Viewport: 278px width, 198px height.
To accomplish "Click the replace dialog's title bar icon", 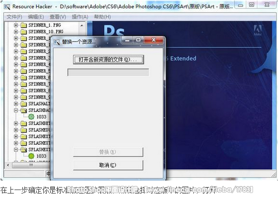I will coord(57,42).
